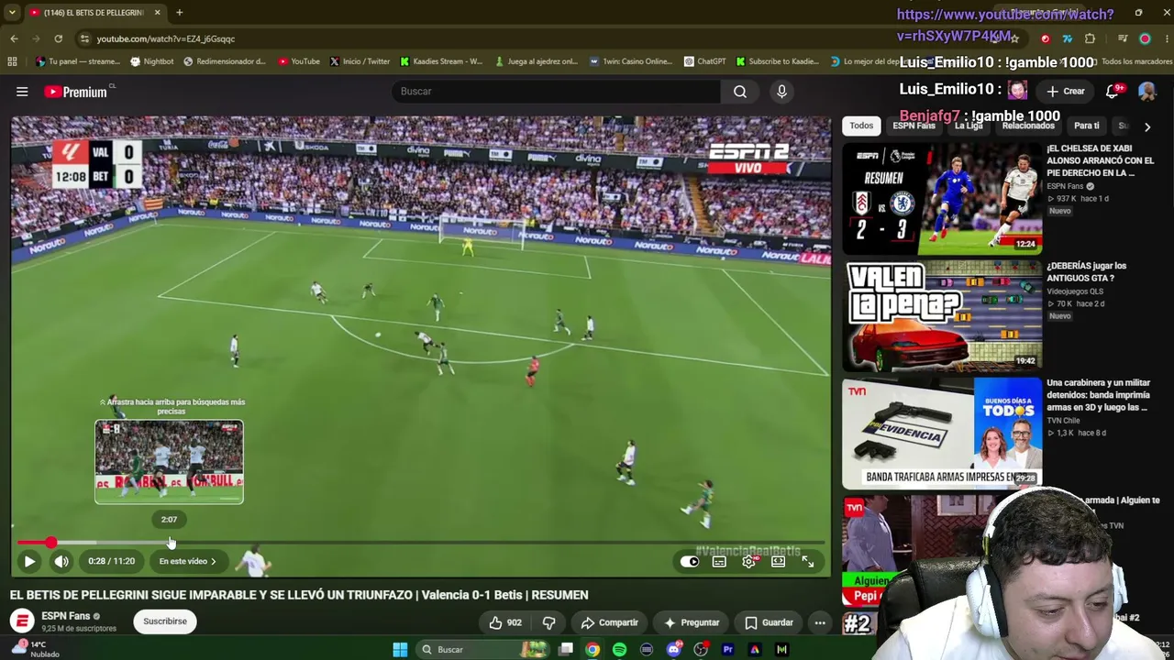Select the Todos filter chip
This screenshot has height=660, width=1174.
[861, 126]
